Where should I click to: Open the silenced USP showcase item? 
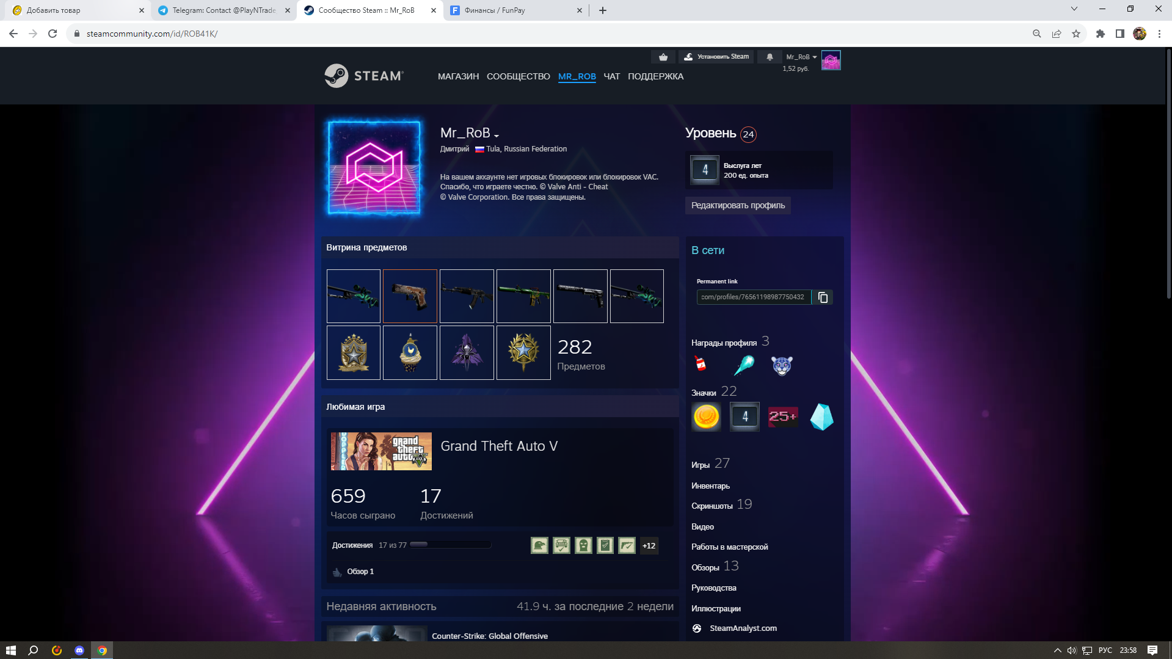coord(580,296)
